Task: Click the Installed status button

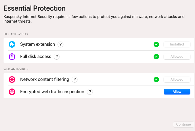Action: pos(177,44)
